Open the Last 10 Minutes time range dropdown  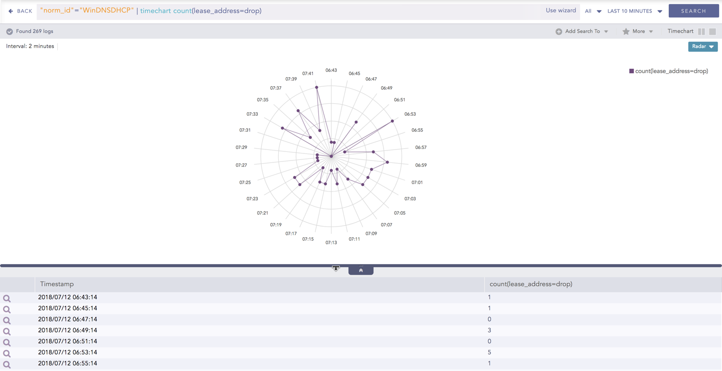[x=634, y=11]
